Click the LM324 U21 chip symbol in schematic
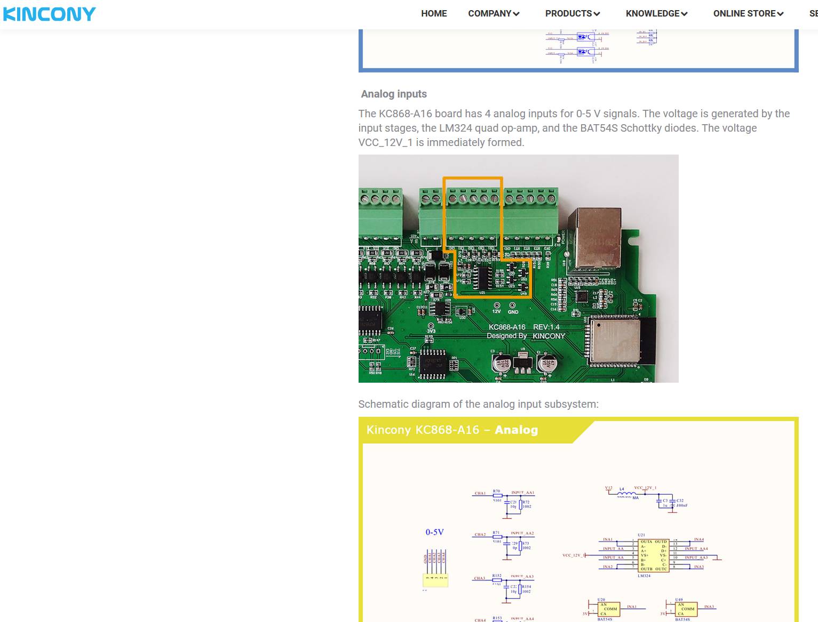Viewport: 818px width, 622px height. point(653,555)
